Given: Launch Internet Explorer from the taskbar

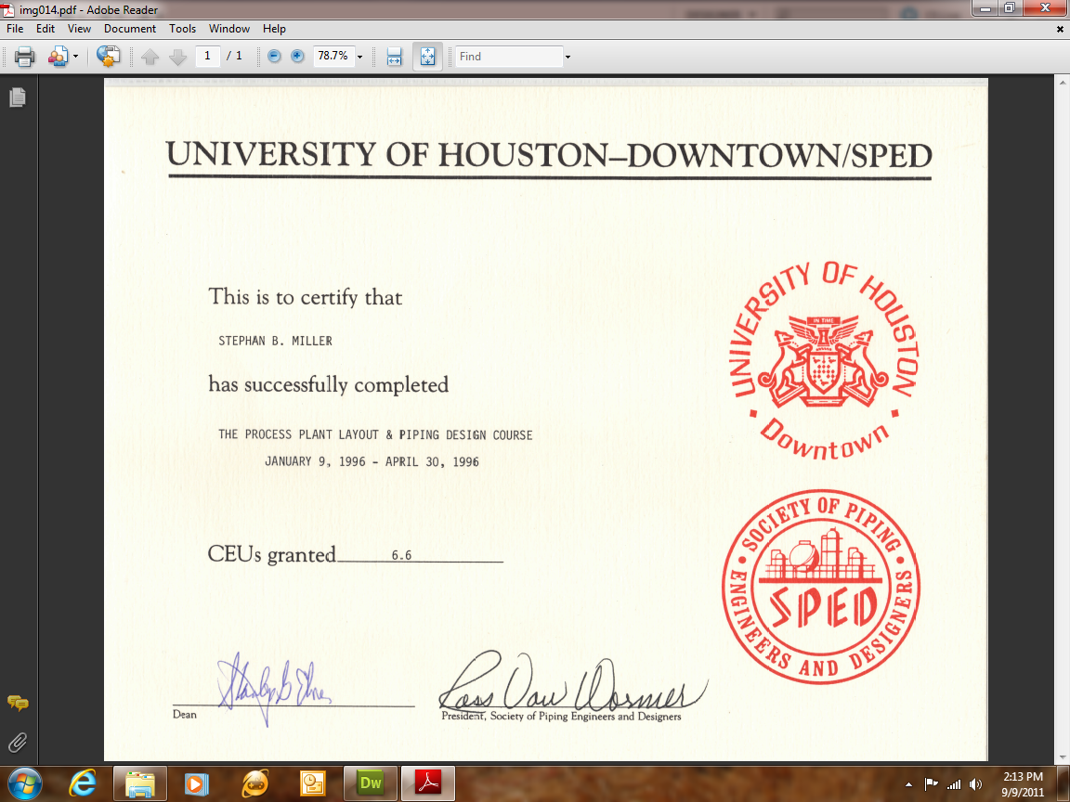Looking at the screenshot, I should point(83,783).
